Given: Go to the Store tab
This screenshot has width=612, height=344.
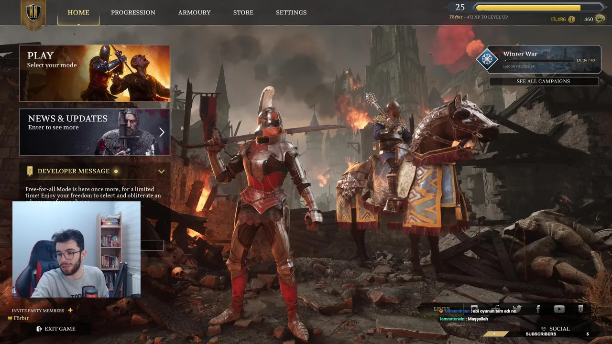Looking at the screenshot, I should [x=243, y=12].
